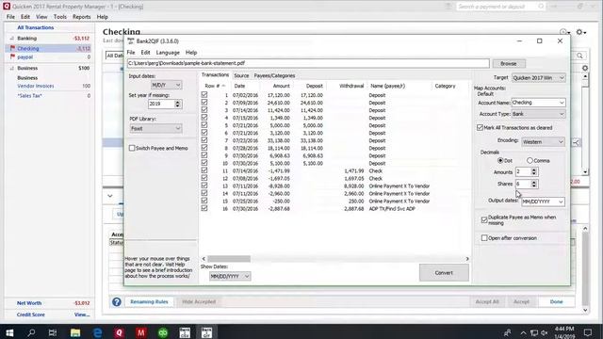Screen dimensions: 603x339
Task: Open Encoding Western dropdown
Action: pos(543,142)
